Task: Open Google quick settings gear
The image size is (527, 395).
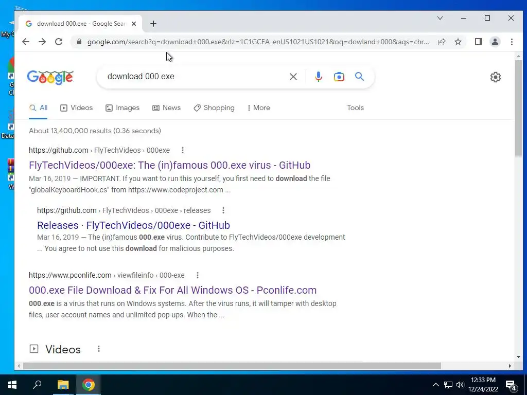Action: point(495,77)
